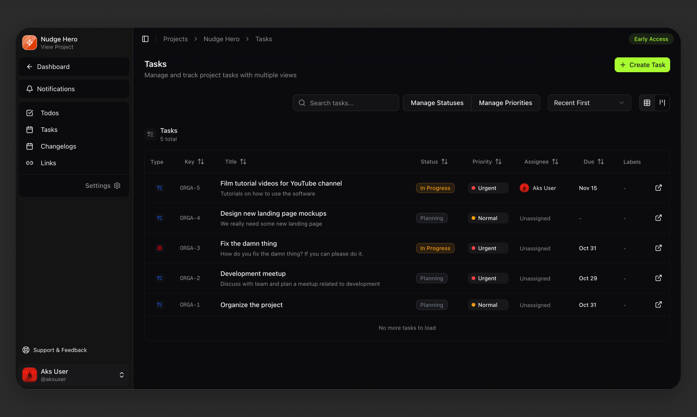Viewport: 697px width, 417px height.
Task: Click the tasks list icon beside '5 total'
Action: click(150, 134)
